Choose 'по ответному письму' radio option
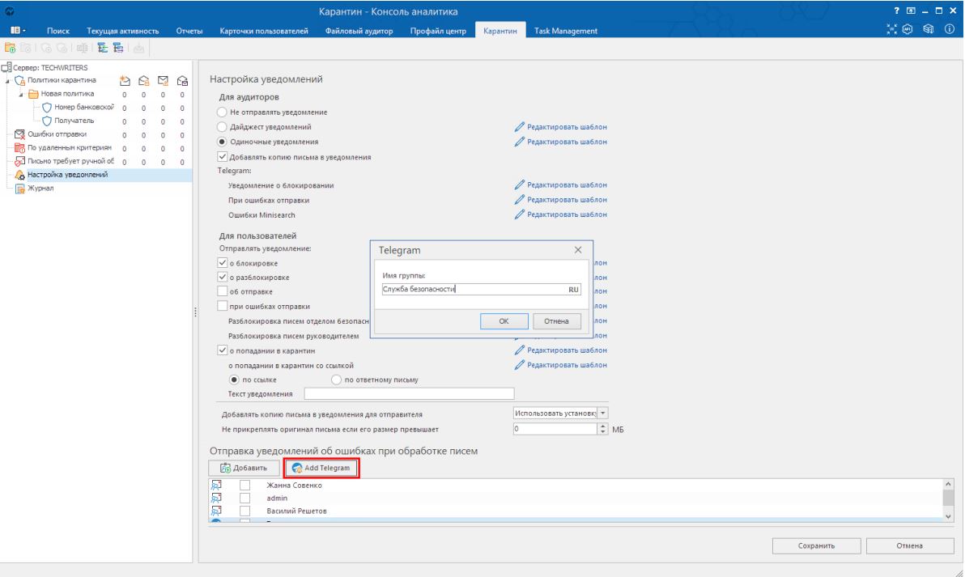 coord(337,380)
